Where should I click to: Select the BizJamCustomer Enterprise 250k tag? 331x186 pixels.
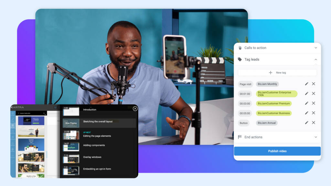[277, 94]
